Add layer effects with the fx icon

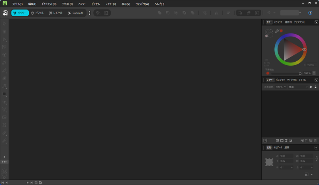tap(277, 140)
